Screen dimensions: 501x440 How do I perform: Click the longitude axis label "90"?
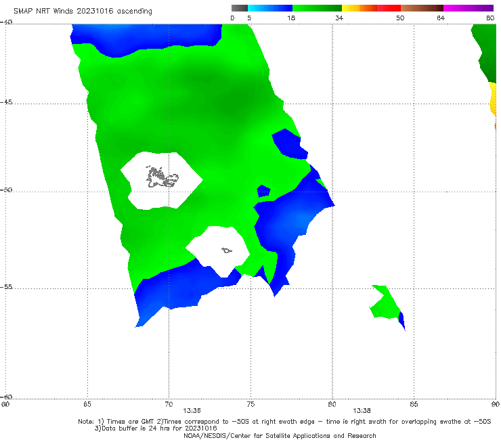click(x=496, y=404)
